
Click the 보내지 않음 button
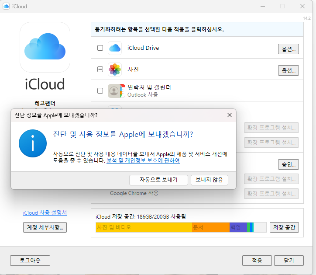click(x=210, y=180)
